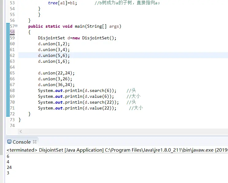The height and width of the screenshot is (183, 228).
Task: Click the println(d.search(6)) line
Action: [77, 91]
